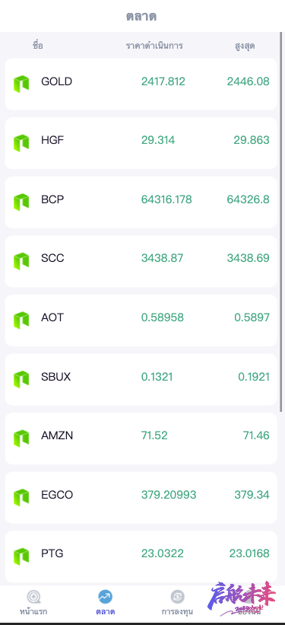This screenshot has width=285, height=625.
Task: Click the ชื่อ column header
Action: (x=38, y=46)
